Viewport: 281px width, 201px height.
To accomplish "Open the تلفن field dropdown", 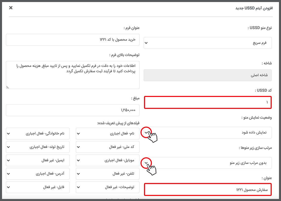I will [x=108, y=174].
